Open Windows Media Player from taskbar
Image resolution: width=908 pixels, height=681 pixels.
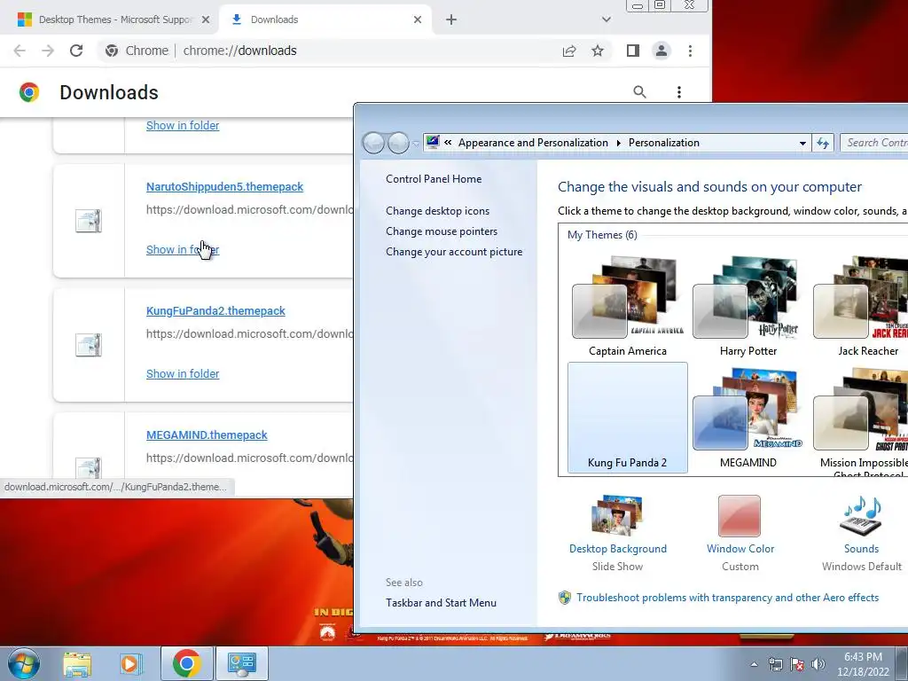[131, 663]
